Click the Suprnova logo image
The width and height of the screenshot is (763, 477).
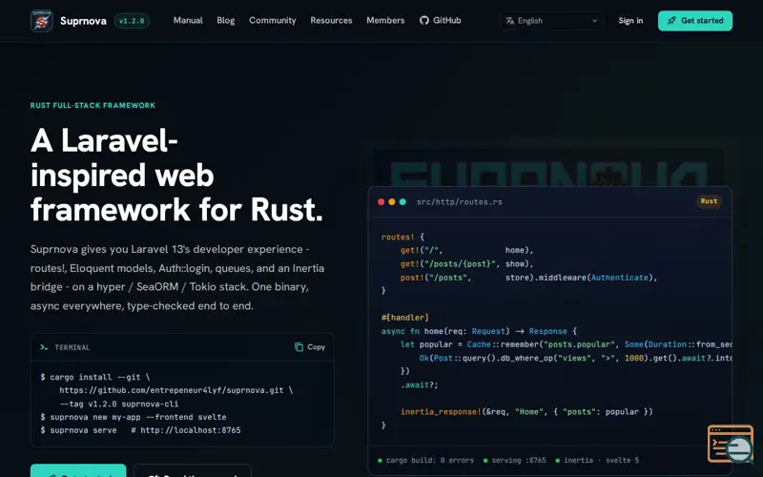(x=41, y=21)
